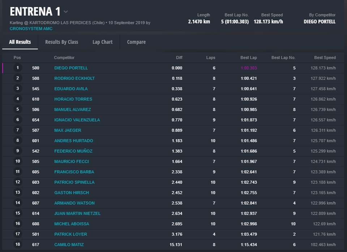Open competitor DIEGO PORTELL details
Viewport: 347px width, 252px height.
pyautogui.click(x=71, y=68)
